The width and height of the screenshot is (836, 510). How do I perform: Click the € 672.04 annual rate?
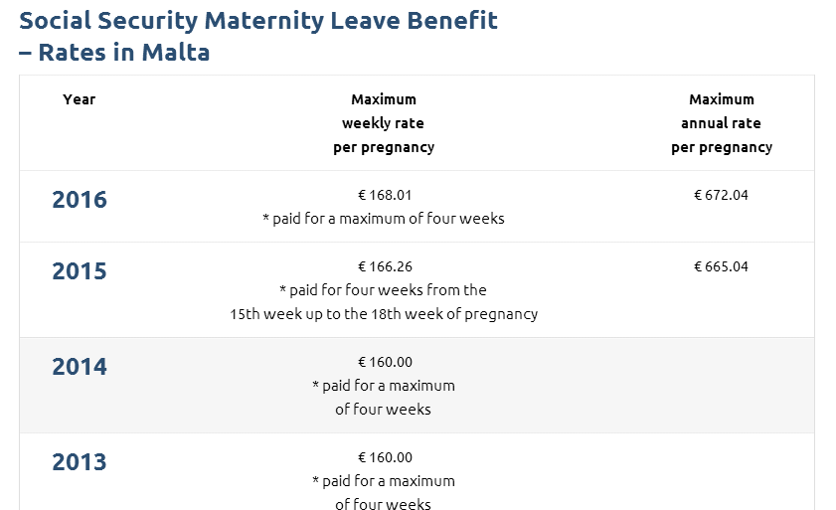click(722, 195)
